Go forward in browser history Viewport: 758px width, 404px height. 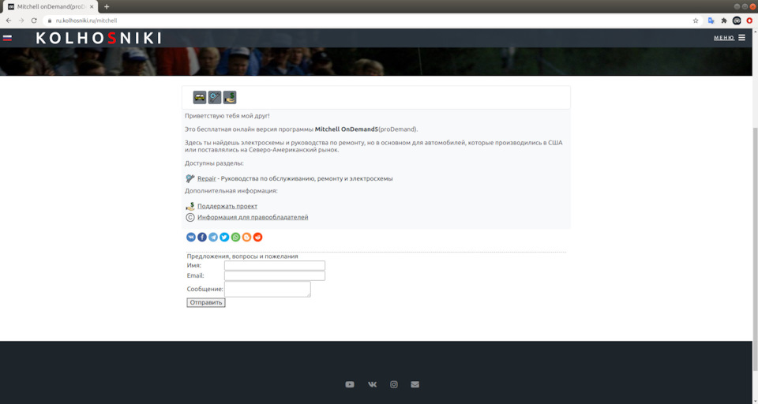point(21,21)
